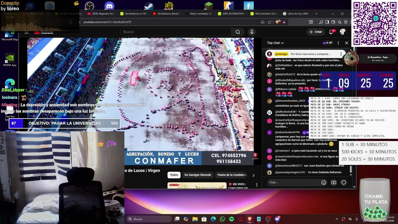398x224 pixels.
Task: Click @damariscastillo2217 username in chat
Action: tap(289, 166)
